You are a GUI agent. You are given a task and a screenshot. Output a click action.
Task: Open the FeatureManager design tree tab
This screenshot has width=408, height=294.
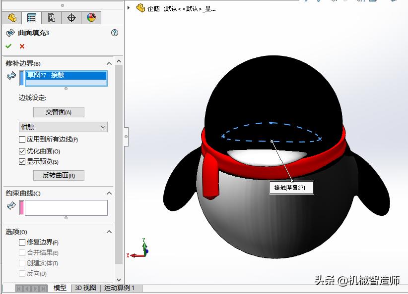(12, 18)
